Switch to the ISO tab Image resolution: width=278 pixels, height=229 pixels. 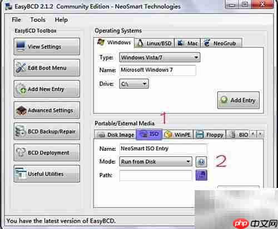[149, 134]
